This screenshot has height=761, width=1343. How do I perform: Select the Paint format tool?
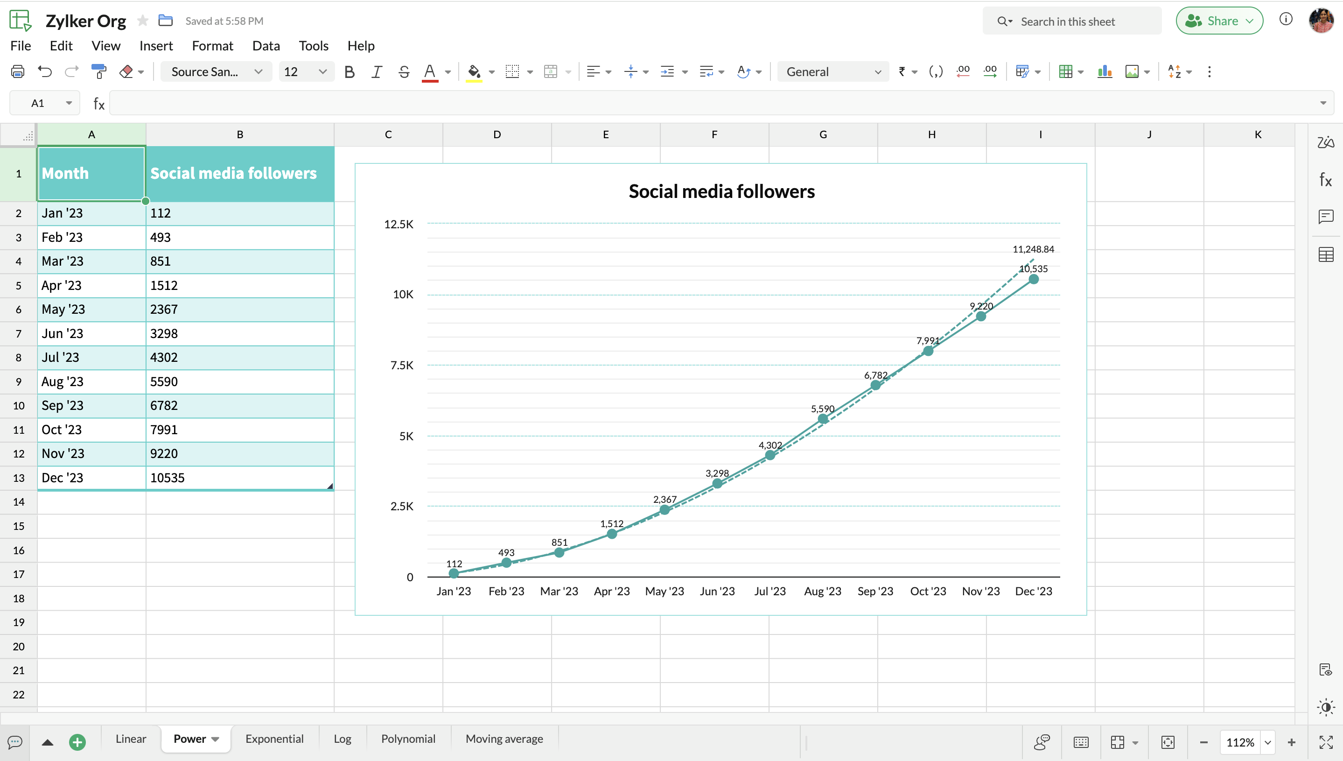coord(99,71)
